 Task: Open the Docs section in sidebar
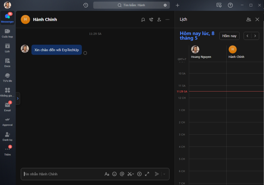click(7, 63)
